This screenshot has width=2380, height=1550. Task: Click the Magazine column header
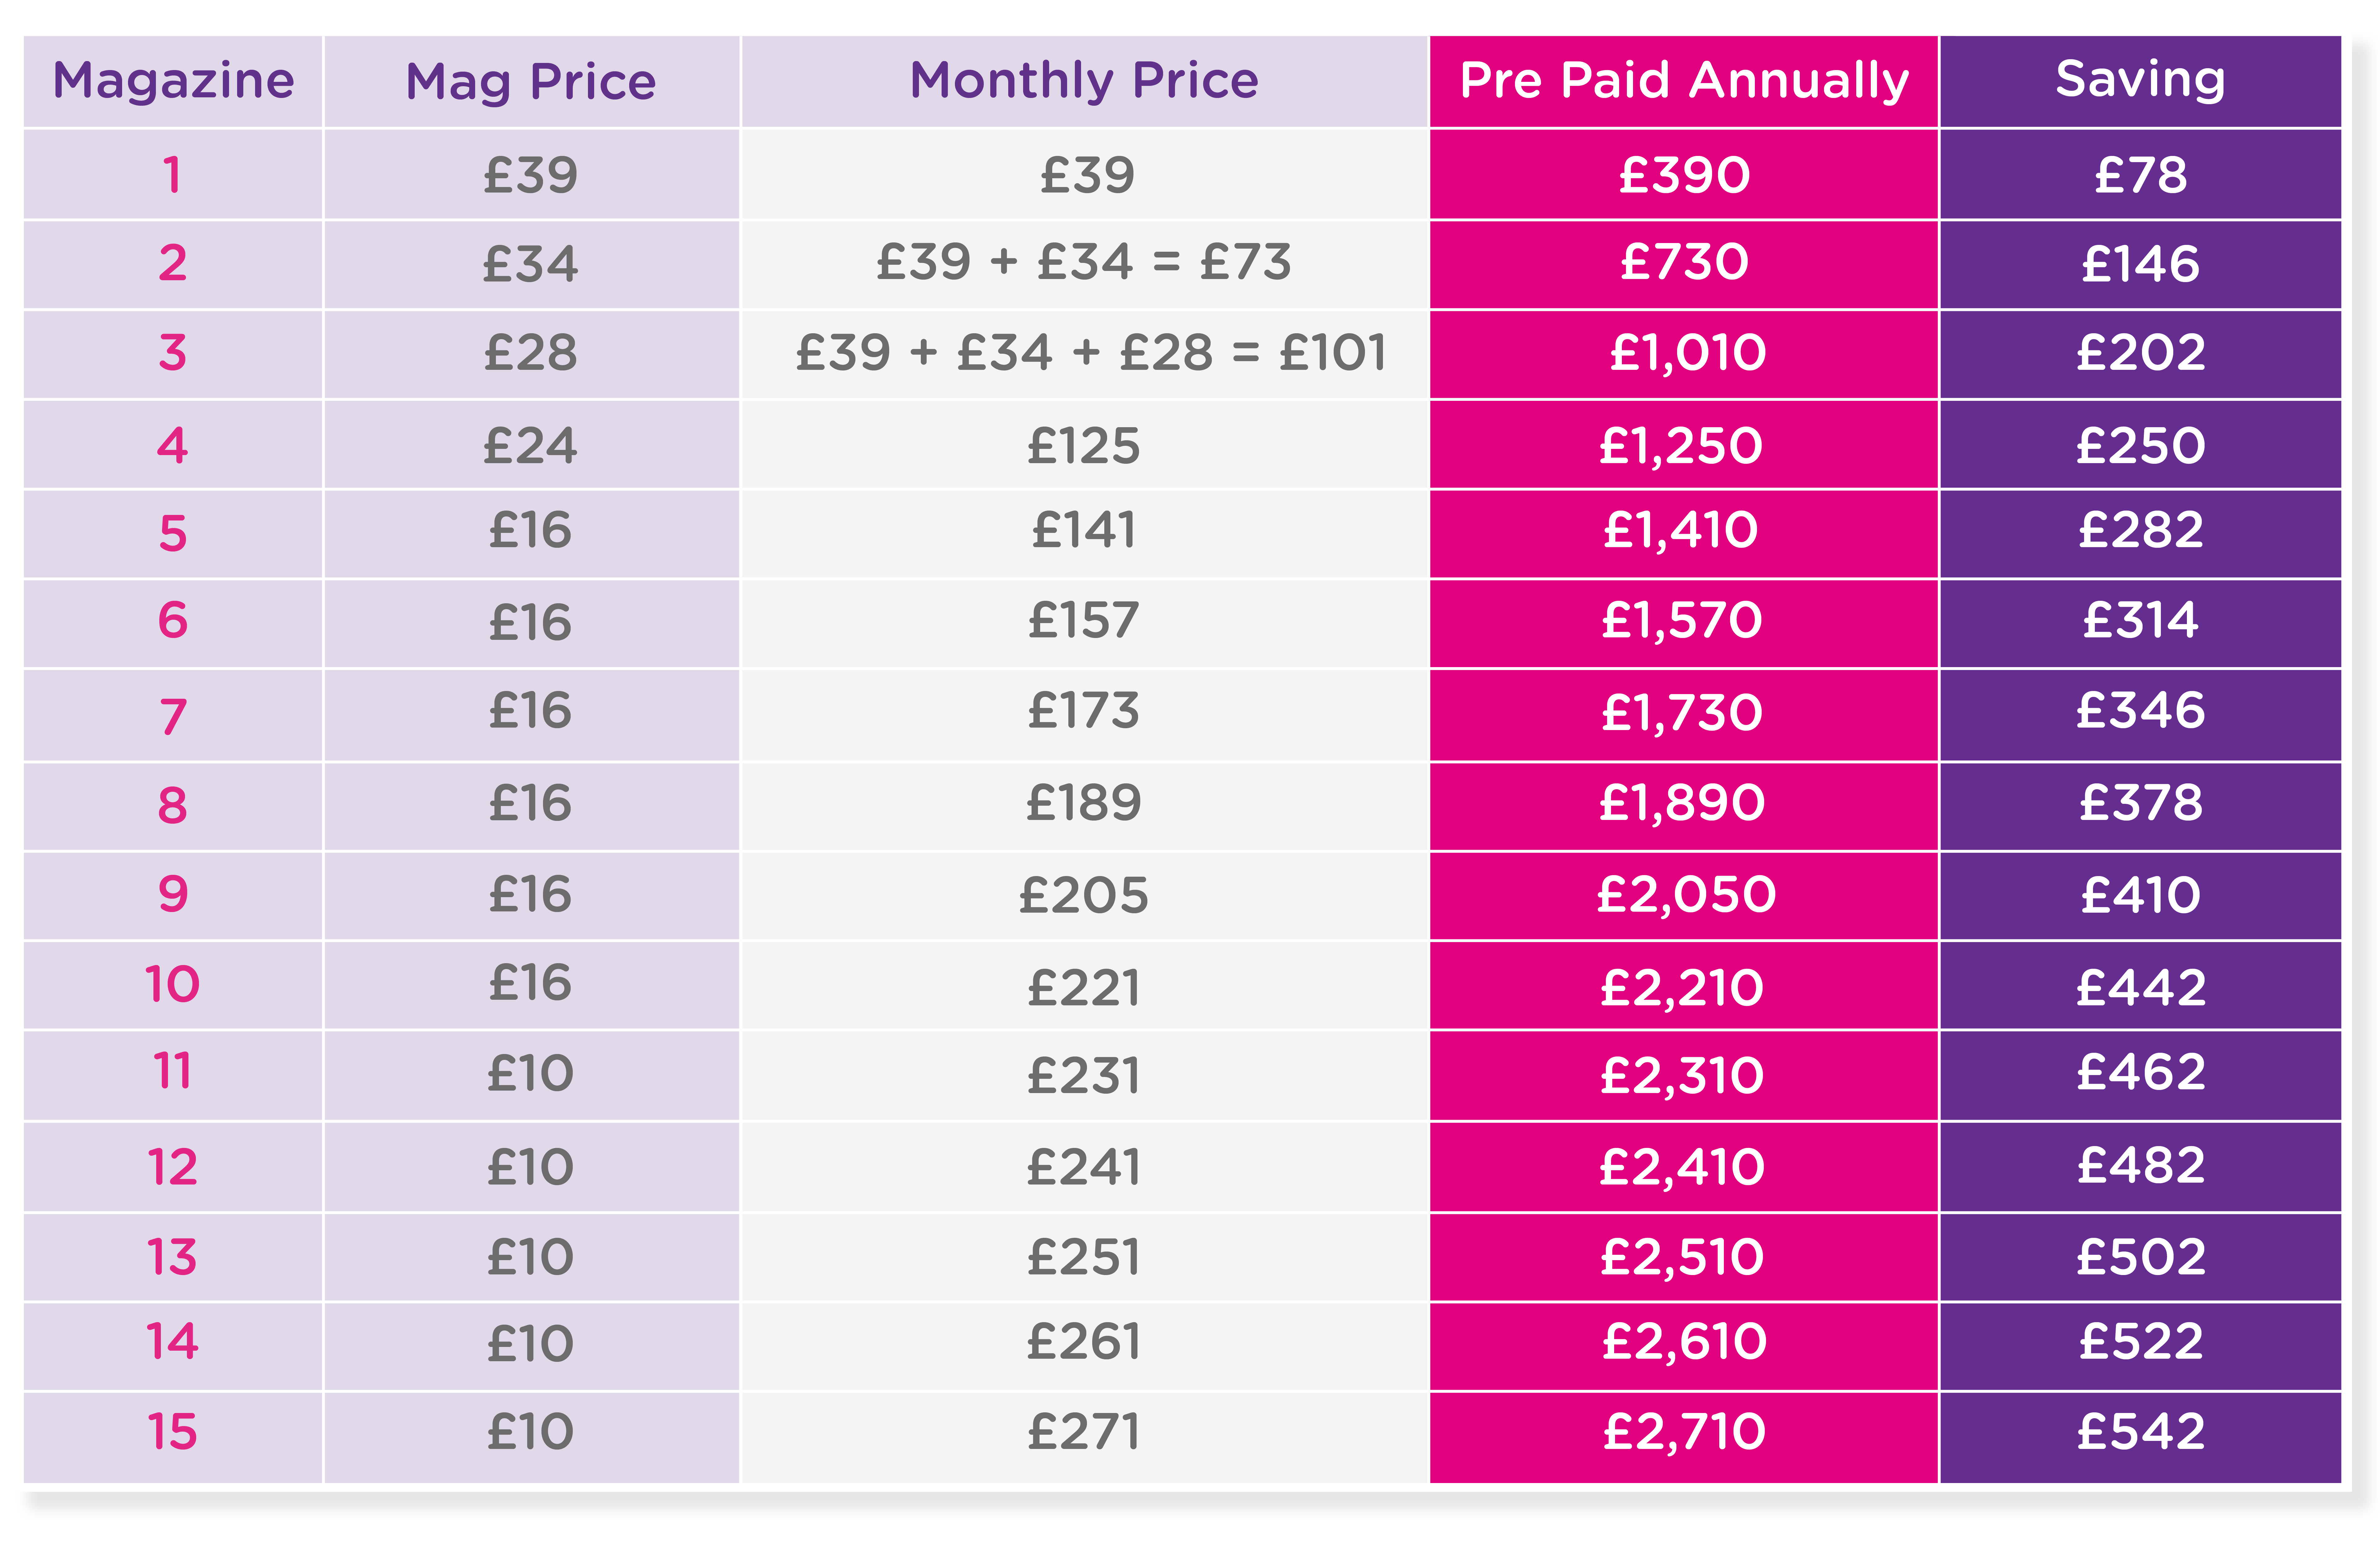point(173,81)
